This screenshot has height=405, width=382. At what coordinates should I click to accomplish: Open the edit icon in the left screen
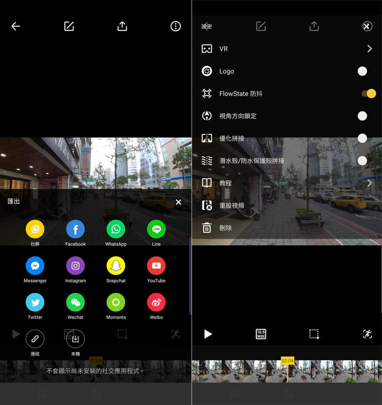(x=69, y=27)
